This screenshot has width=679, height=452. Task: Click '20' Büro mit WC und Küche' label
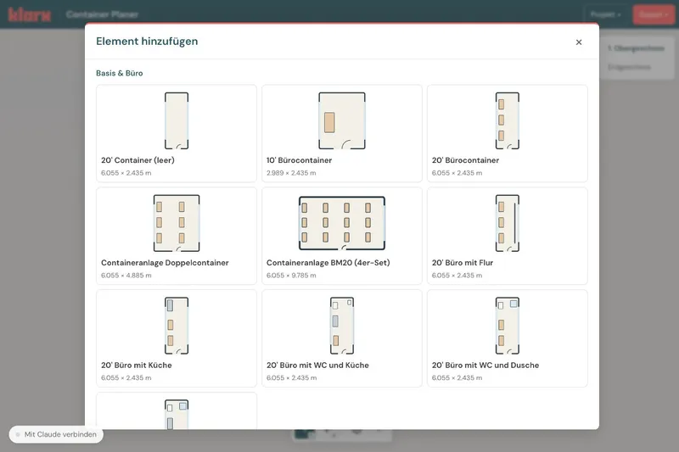[317, 365]
